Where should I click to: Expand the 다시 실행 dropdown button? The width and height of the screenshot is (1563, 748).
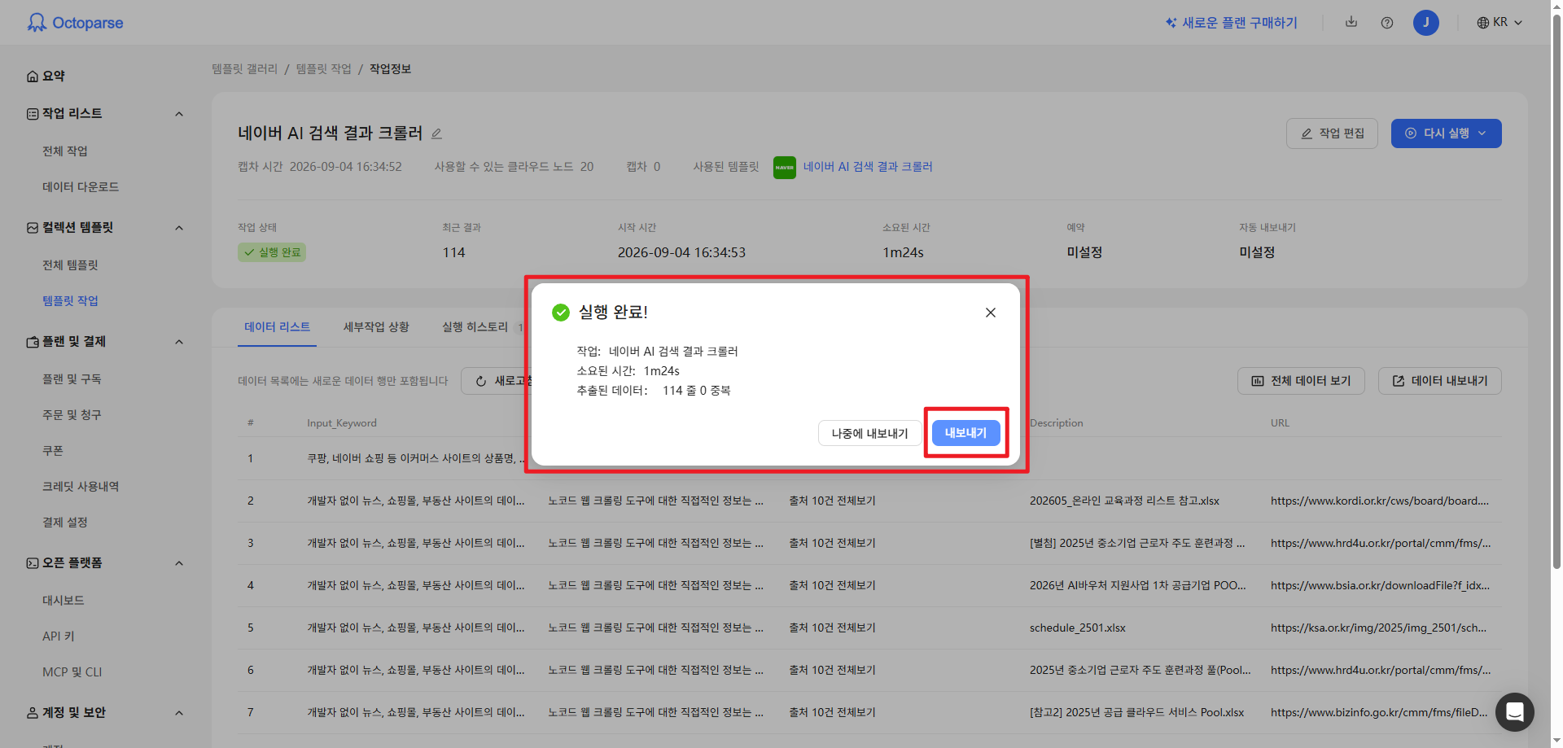1446,133
